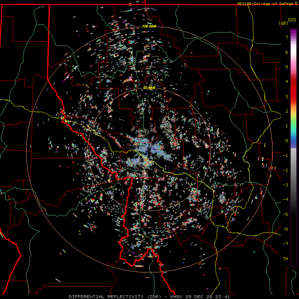Image resolution: width=299 pixels, height=299 pixels.
Task: Click the '100 NMI' range ring label
Action: coord(149,26)
